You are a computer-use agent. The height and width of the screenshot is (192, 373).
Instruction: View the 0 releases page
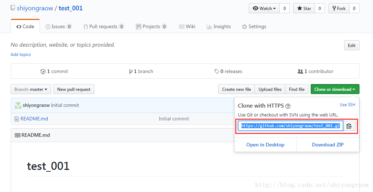228,71
